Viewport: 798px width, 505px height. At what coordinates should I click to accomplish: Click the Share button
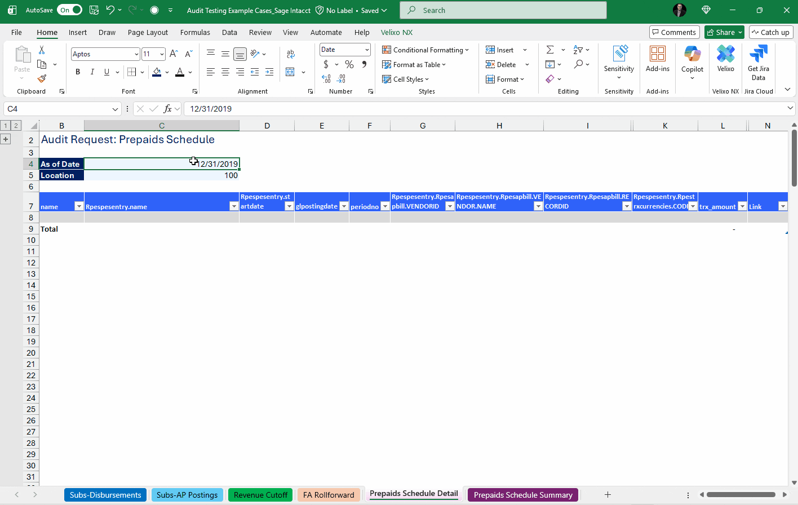coord(721,33)
